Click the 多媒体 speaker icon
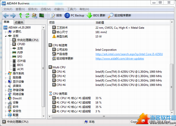Screen dimensions: 176x126 pyautogui.click(x=9, y=86)
